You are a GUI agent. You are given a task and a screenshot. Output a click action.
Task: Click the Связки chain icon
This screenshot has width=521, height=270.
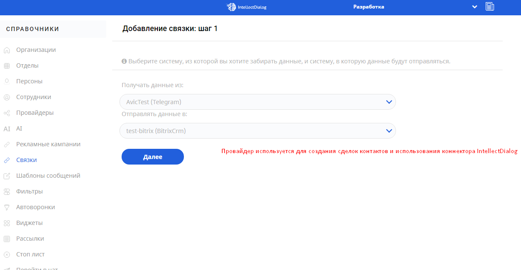point(7,160)
